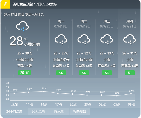Click today's green 25 优 air quality badge
This screenshot has height=118, width=141.
point(25,73)
